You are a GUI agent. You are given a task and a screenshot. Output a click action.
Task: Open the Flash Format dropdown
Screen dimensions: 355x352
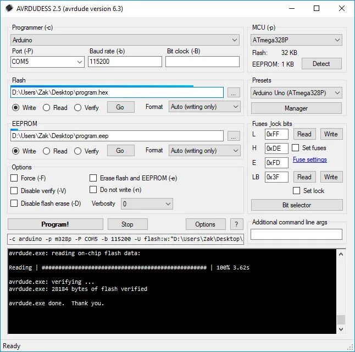[x=204, y=107]
